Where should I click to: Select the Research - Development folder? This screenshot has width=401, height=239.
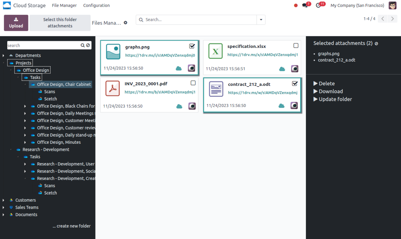pos(46,150)
